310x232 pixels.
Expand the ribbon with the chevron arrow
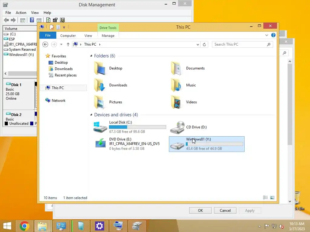(x=267, y=35)
